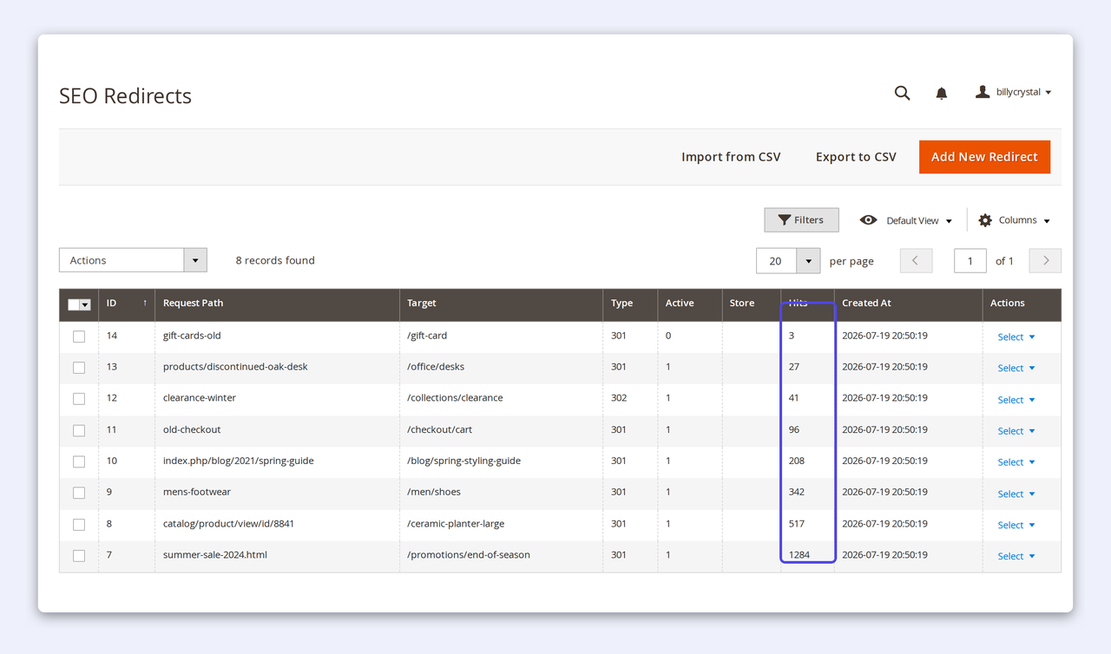This screenshot has width=1111, height=654.
Task: Click Add New Redirect button
Action: tap(984, 157)
